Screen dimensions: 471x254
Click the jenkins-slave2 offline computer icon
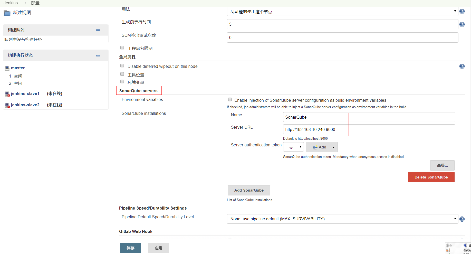point(7,105)
